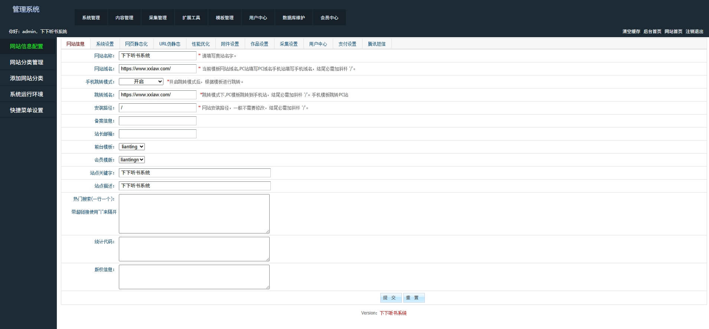Open the 会员中心 top menu

pyautogui.click(x=329, y=17)
